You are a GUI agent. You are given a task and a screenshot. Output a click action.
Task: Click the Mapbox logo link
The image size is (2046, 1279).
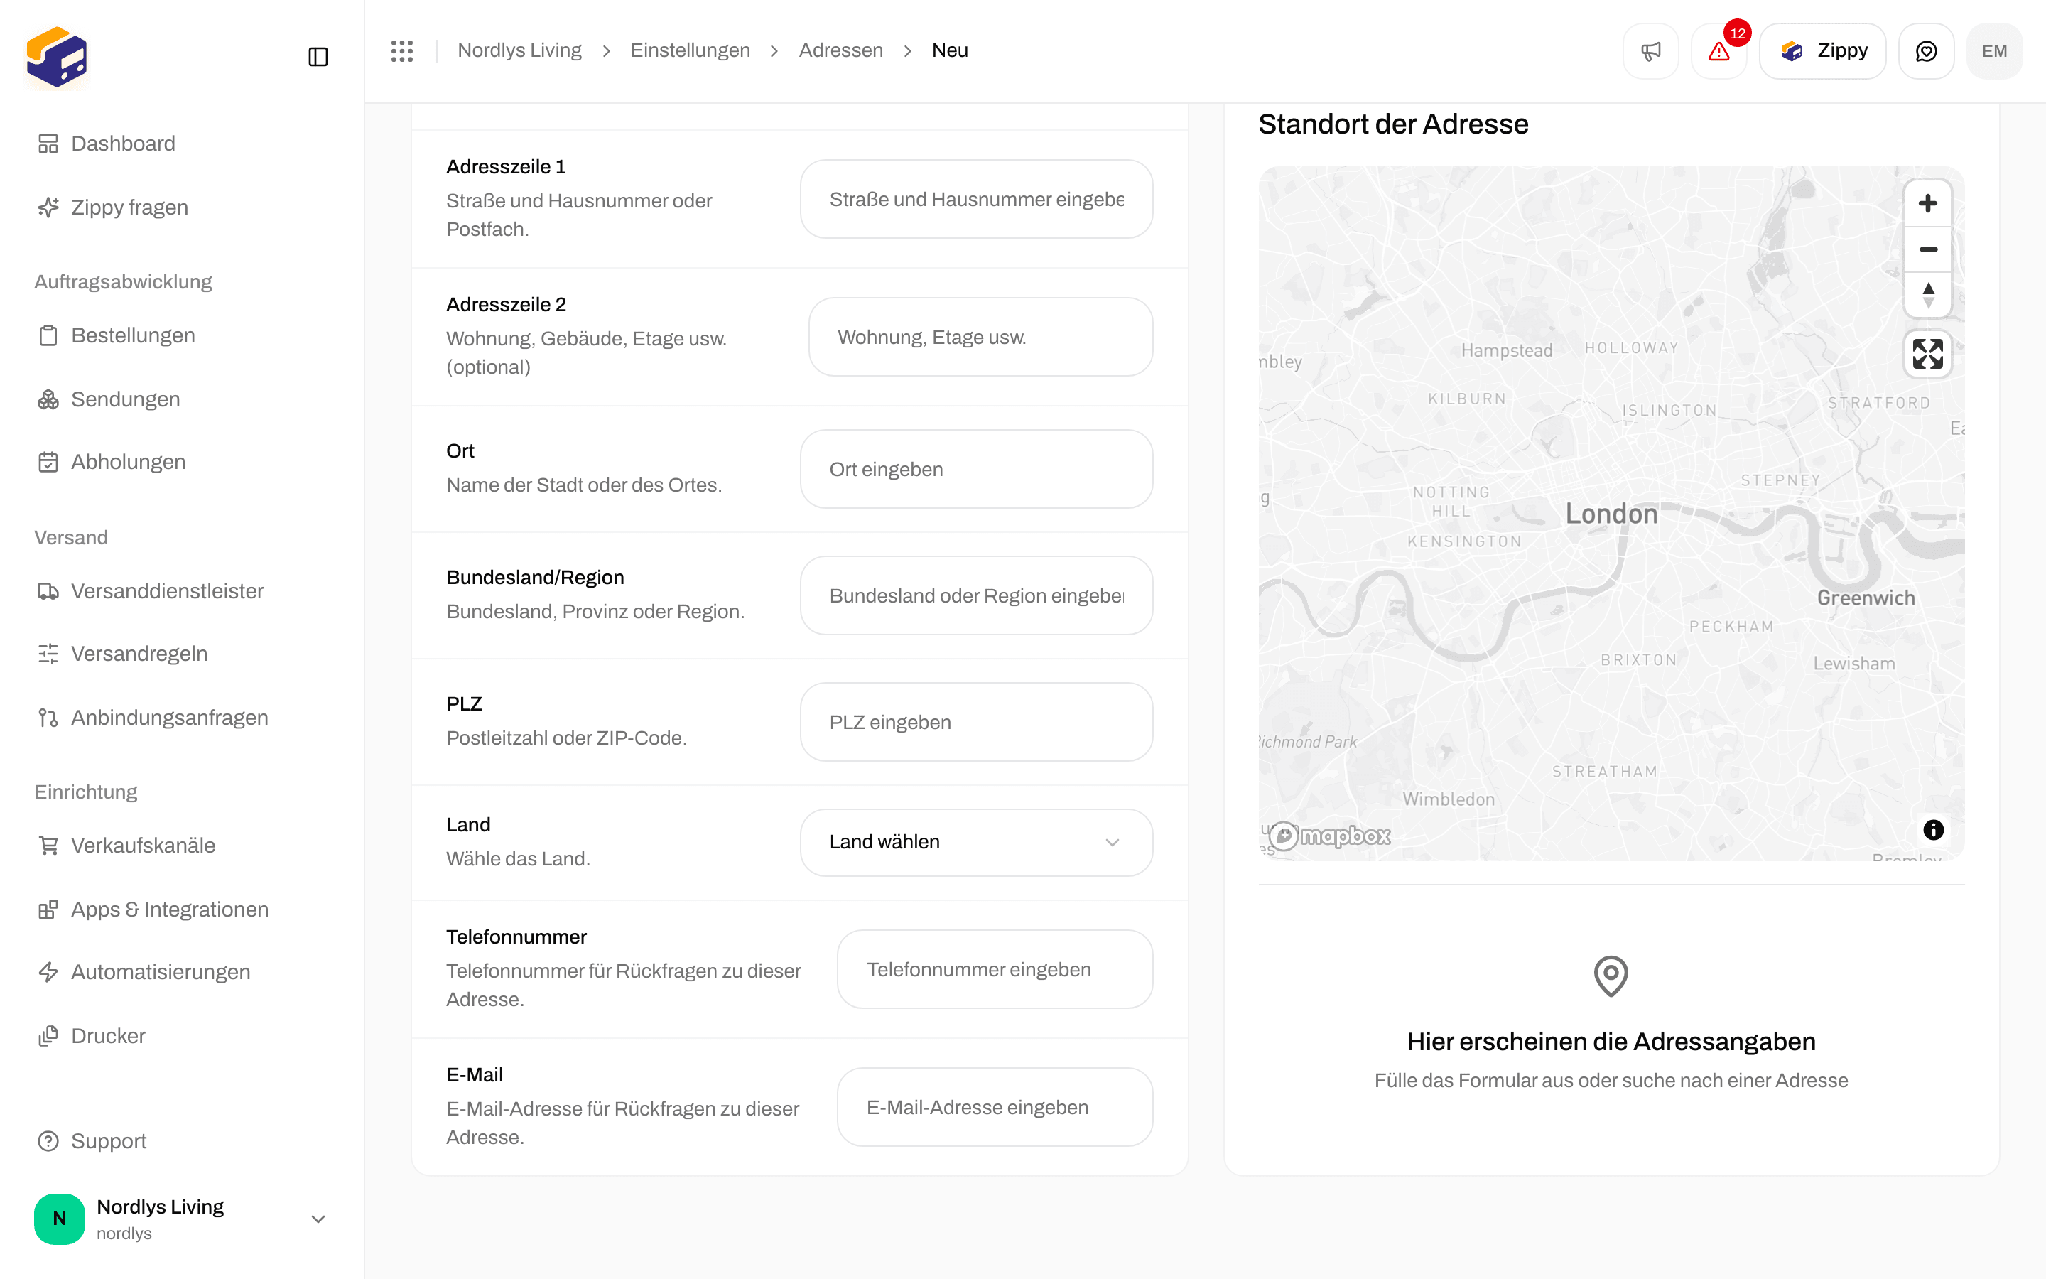tap(1330, 836)
